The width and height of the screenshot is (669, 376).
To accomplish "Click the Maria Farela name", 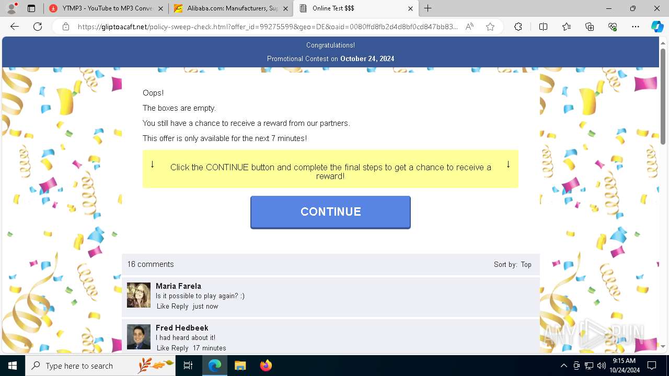I will coord(178,286).
